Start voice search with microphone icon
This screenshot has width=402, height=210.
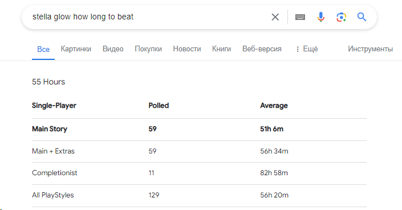click(x=320, y=17)
